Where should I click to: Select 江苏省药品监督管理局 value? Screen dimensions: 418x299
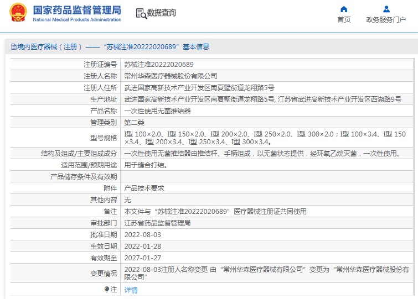coord(158,223)
